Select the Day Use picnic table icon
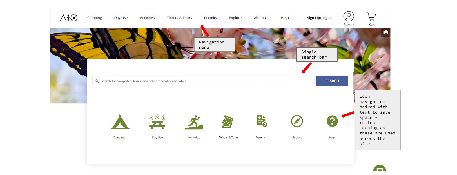The height and width of the screenshot is (175, 457). pos(157,121)
